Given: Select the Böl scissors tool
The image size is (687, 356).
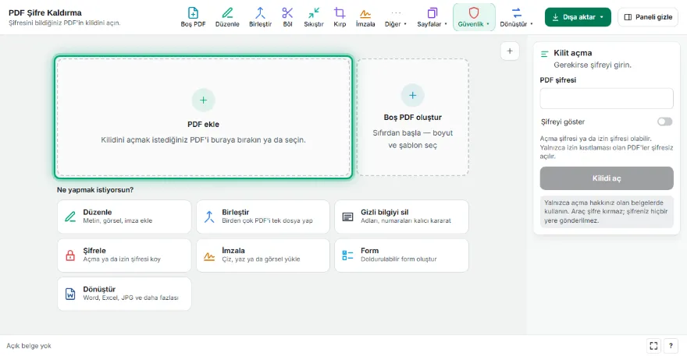Looking at the screenshot, I should point(287,17).
